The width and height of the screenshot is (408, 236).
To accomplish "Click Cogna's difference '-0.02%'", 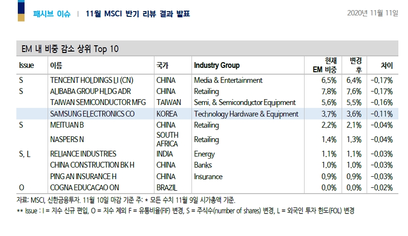I will pyautogui.click(x=382, y=187).
